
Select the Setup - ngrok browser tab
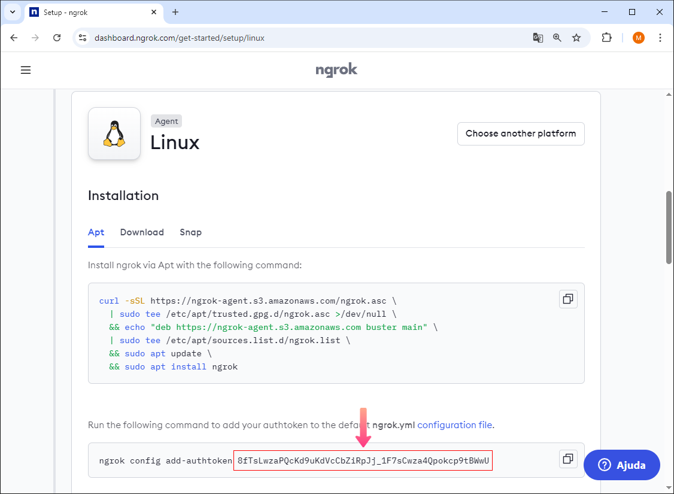pyautogui.click(x=94, y=12)
